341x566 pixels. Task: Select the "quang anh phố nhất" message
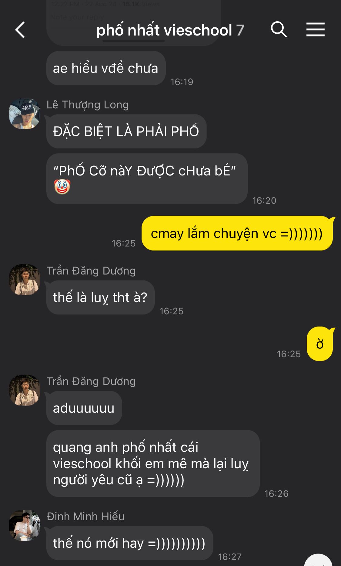tap(153, 463)
